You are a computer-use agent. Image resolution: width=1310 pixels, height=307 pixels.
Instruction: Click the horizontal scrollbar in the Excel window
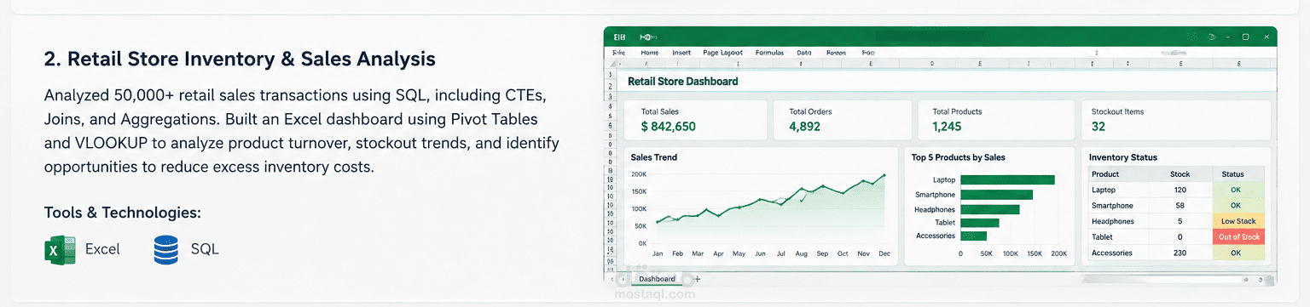coord(1173,279)
